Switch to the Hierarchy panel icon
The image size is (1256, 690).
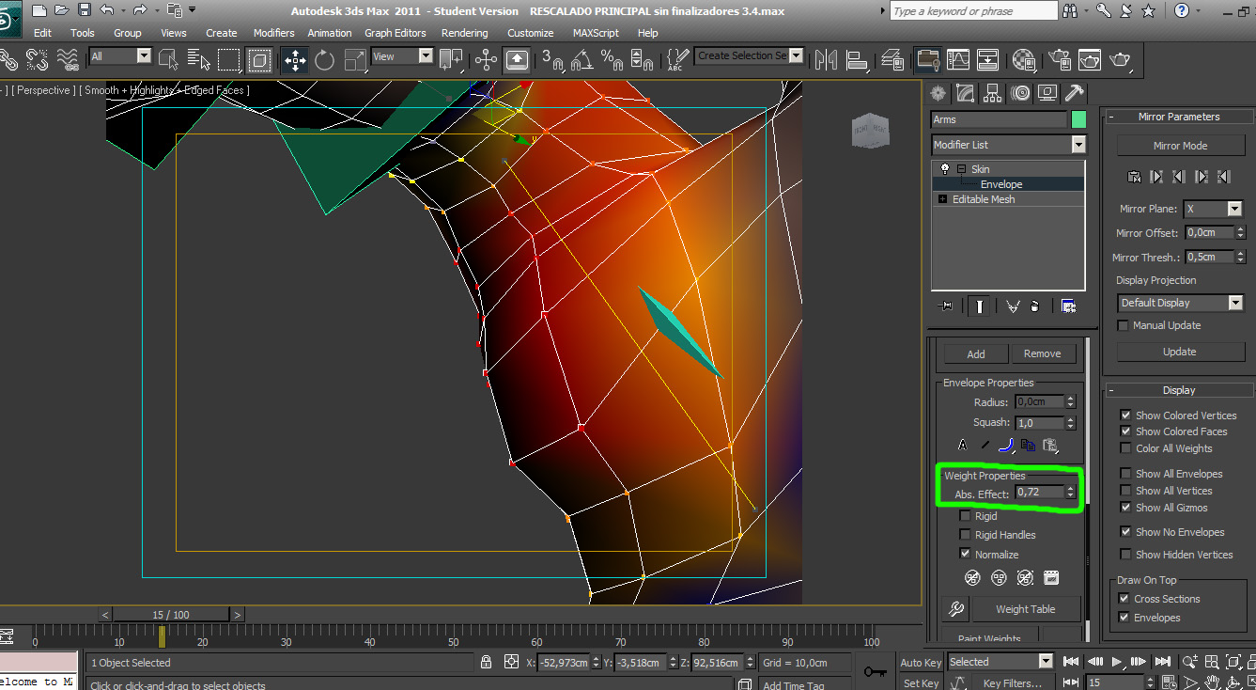tap(992, 93)
